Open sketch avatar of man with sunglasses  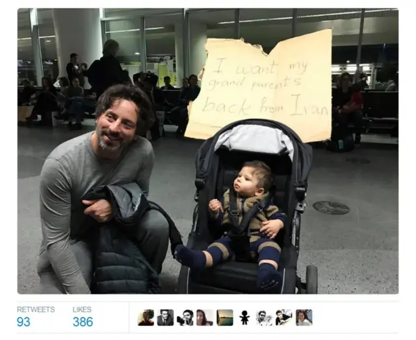265,317
